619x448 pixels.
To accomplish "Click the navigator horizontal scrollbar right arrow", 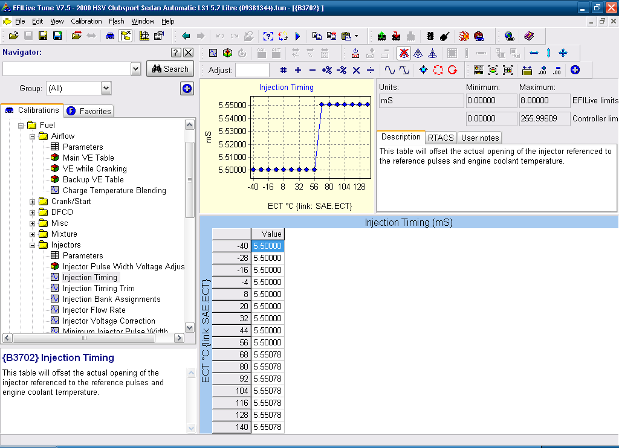I will pyautogui.click(x=179, y=338).
